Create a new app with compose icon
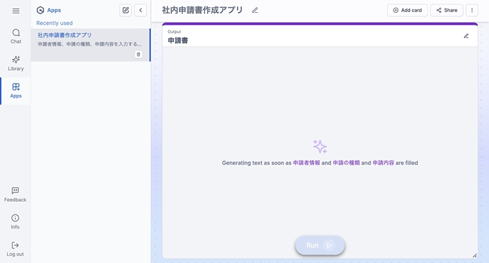Image resolution: width=489 pixels, height=263 pixels. click(x=125, y=10)
